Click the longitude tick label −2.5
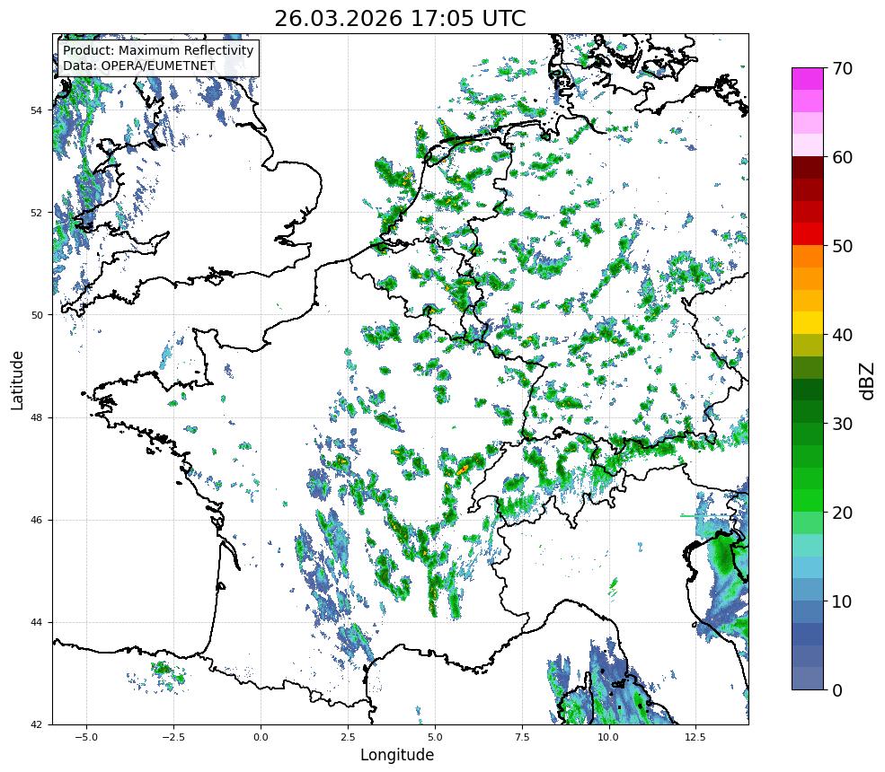885x772 pixels. [x=173, y=737]
